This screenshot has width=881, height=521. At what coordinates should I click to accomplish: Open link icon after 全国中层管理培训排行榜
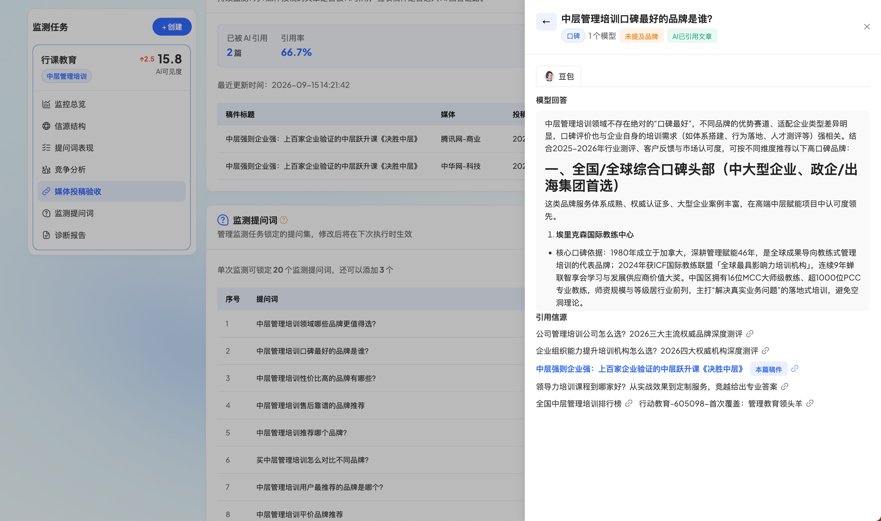(x=629, y=403)
